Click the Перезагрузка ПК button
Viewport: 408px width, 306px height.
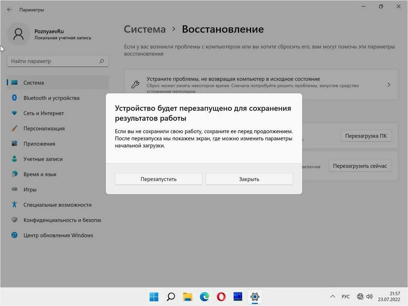tap(366, 136)
